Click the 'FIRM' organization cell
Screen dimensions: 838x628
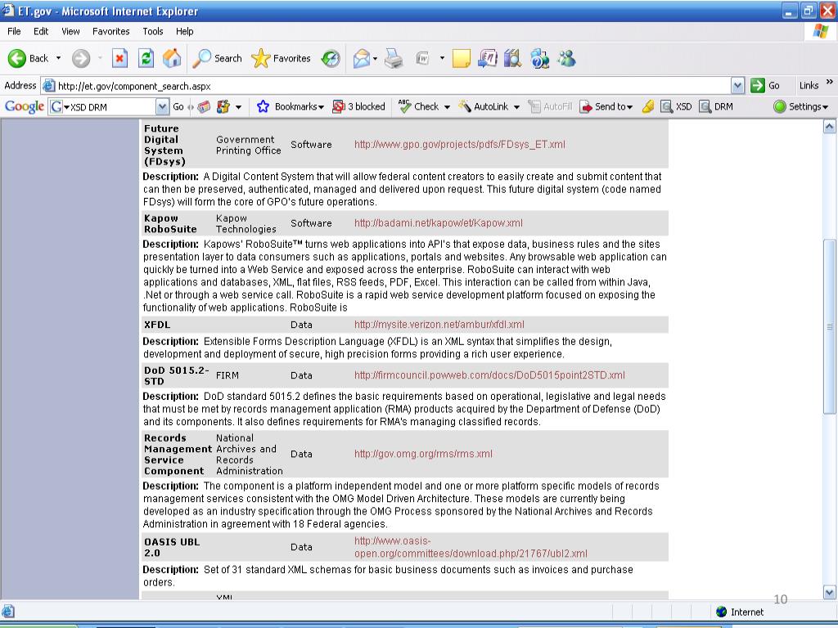tap(228, 375)
